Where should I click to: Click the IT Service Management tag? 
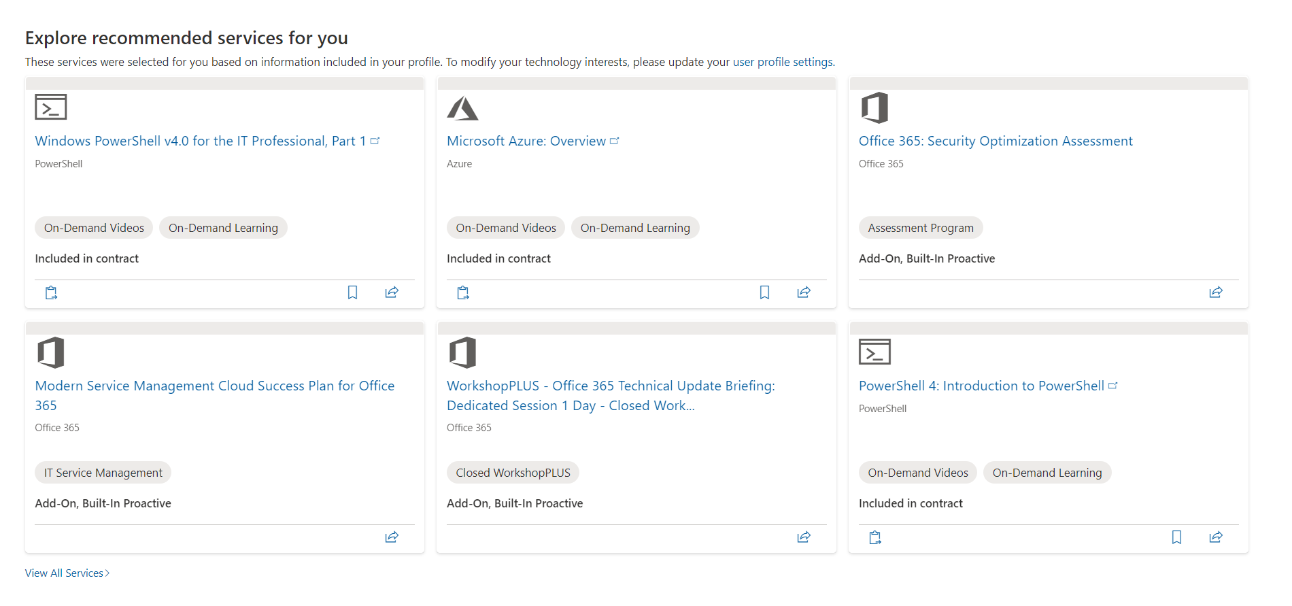[x=103, y=473]
